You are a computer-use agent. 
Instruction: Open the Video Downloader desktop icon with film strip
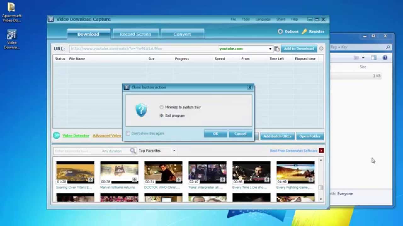point(12,39)
